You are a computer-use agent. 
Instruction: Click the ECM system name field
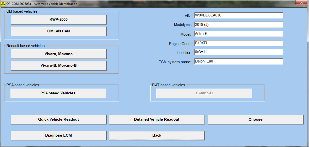pos(239,61)
